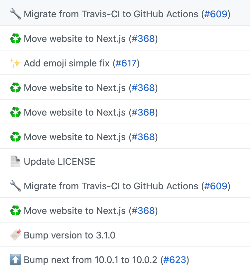
Task: Open the Bump version to 3.1.0 commit
Action: click(69, 235)
